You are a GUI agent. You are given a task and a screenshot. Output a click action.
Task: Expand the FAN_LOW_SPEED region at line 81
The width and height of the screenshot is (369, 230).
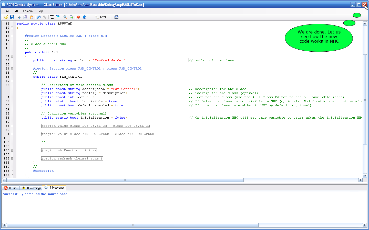[x=12, y=134]
